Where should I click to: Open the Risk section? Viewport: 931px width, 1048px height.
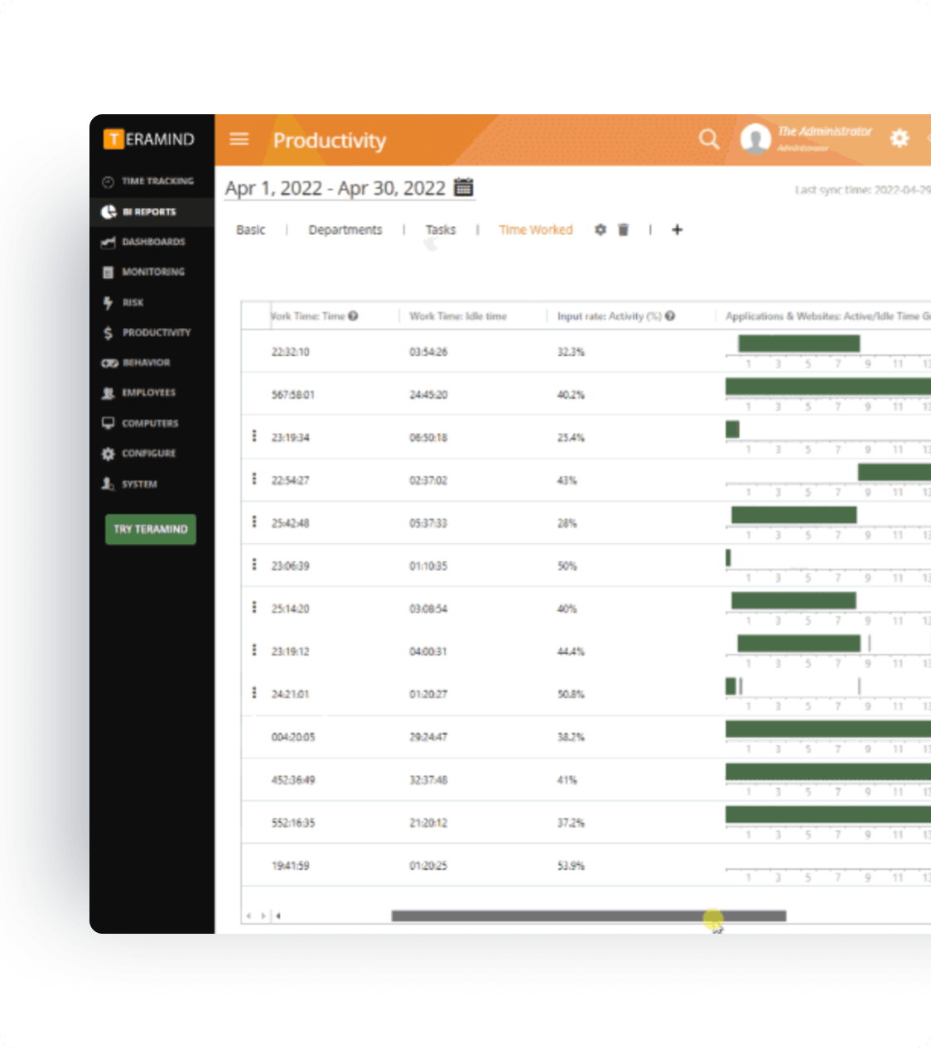coord(133,302)
